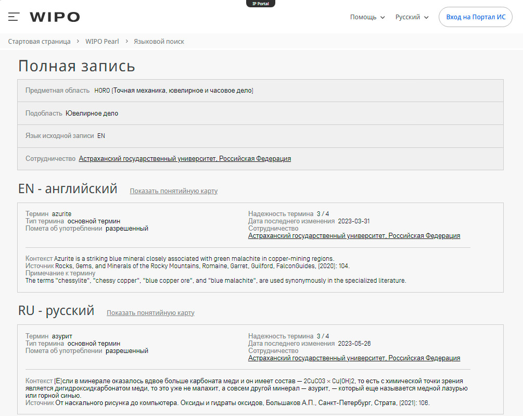Click the Вход на Портал ИС button

click(475, 17)
